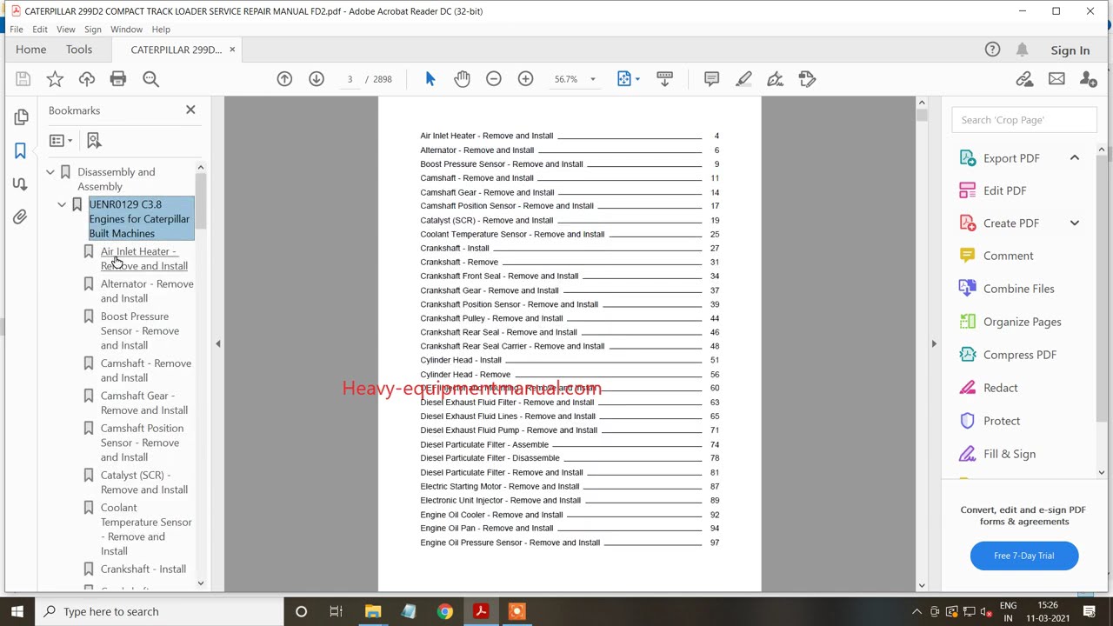The image size is (1113, 626).
Task: Click the Windows Start button
Action: point(17,611)
